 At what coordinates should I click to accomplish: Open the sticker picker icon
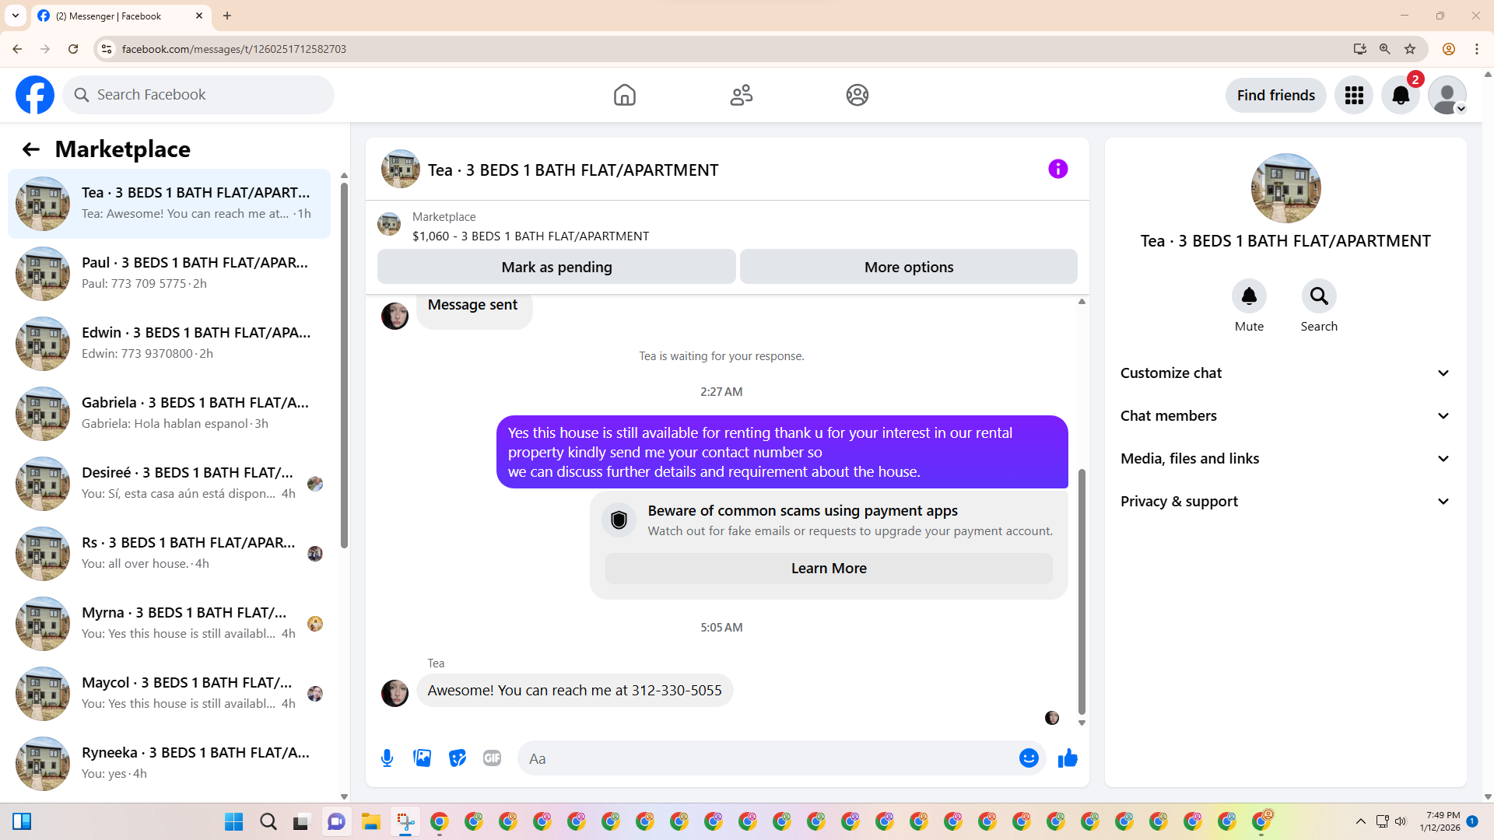(x=458, y=758)
